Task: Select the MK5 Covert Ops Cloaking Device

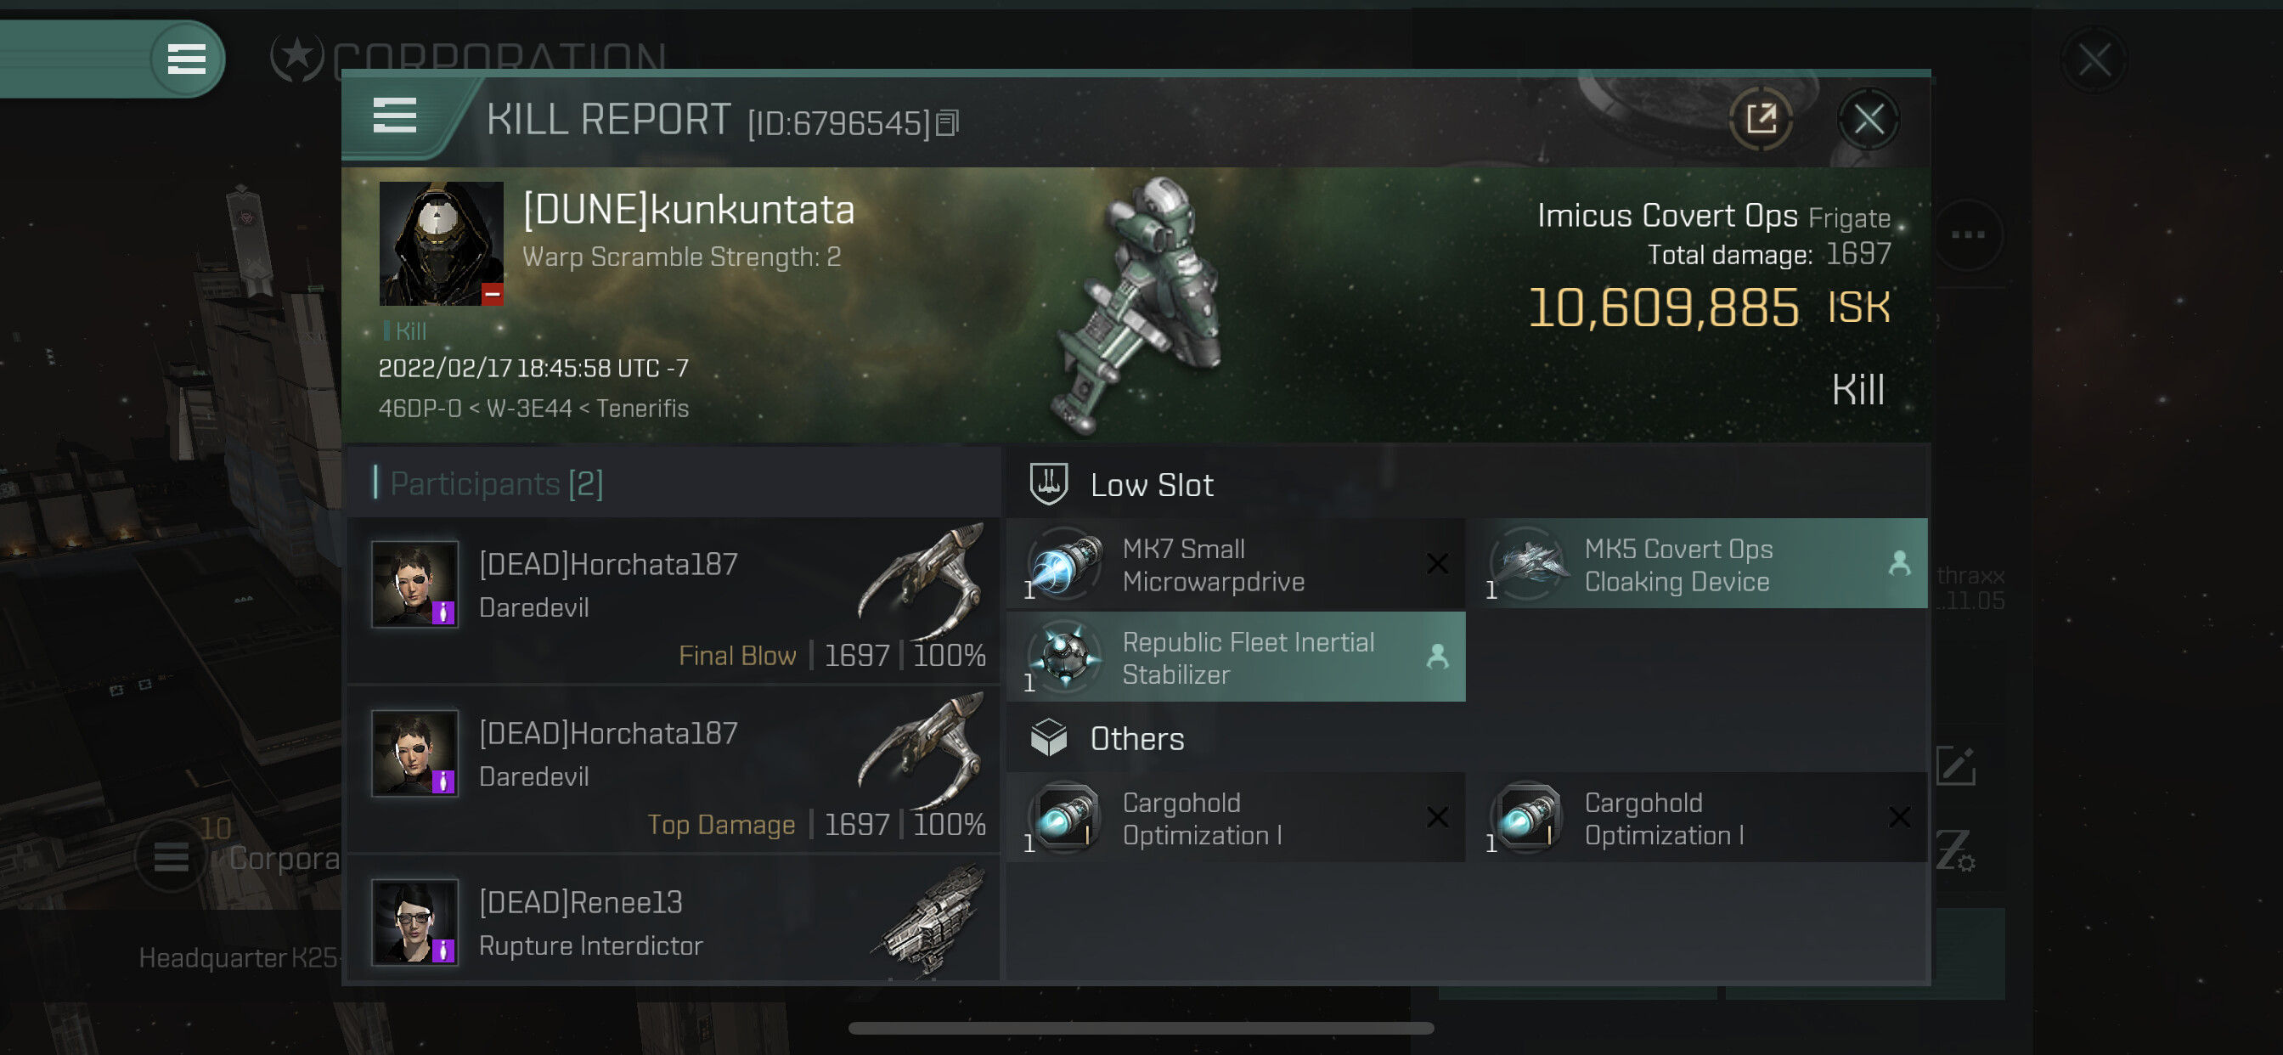Action: pyautogui.click(x=1697, y=565)
